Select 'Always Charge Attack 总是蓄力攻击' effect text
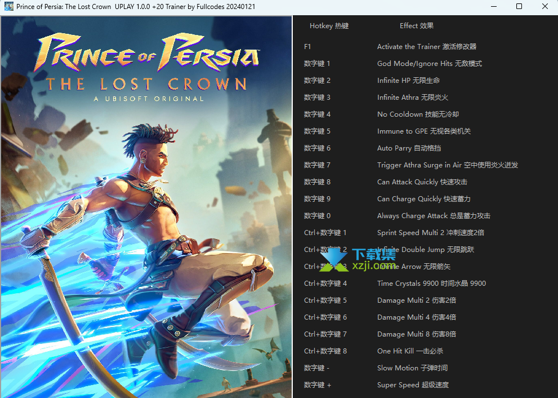Image resolution: width=558 pixels, height=398 pixels. pyautogui.click(x=434, y=216)
